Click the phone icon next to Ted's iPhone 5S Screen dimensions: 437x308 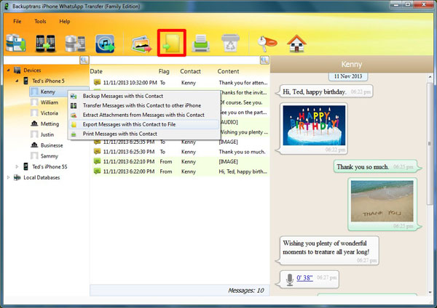tap(25, 166)
